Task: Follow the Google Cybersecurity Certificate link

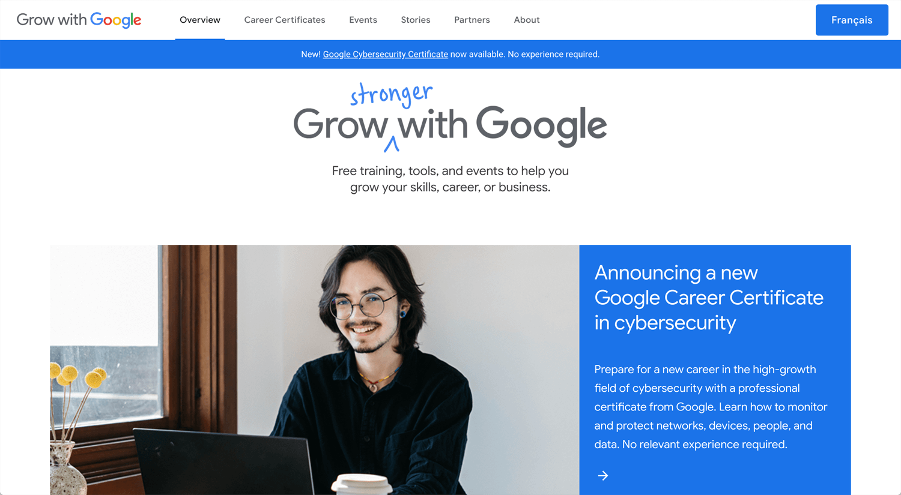Action: pos(386,54)
